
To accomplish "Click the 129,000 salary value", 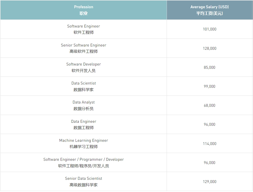I will click(210, 182).
